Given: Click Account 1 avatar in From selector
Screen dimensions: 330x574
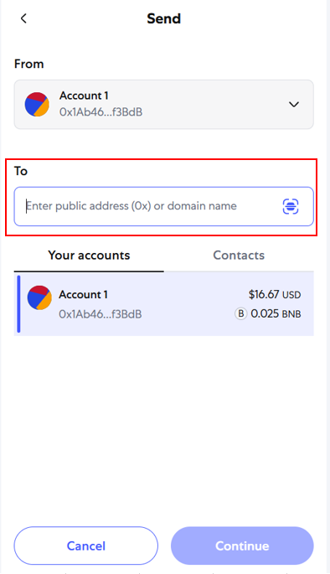Looking at the screenshot, I should click(37, 105).
